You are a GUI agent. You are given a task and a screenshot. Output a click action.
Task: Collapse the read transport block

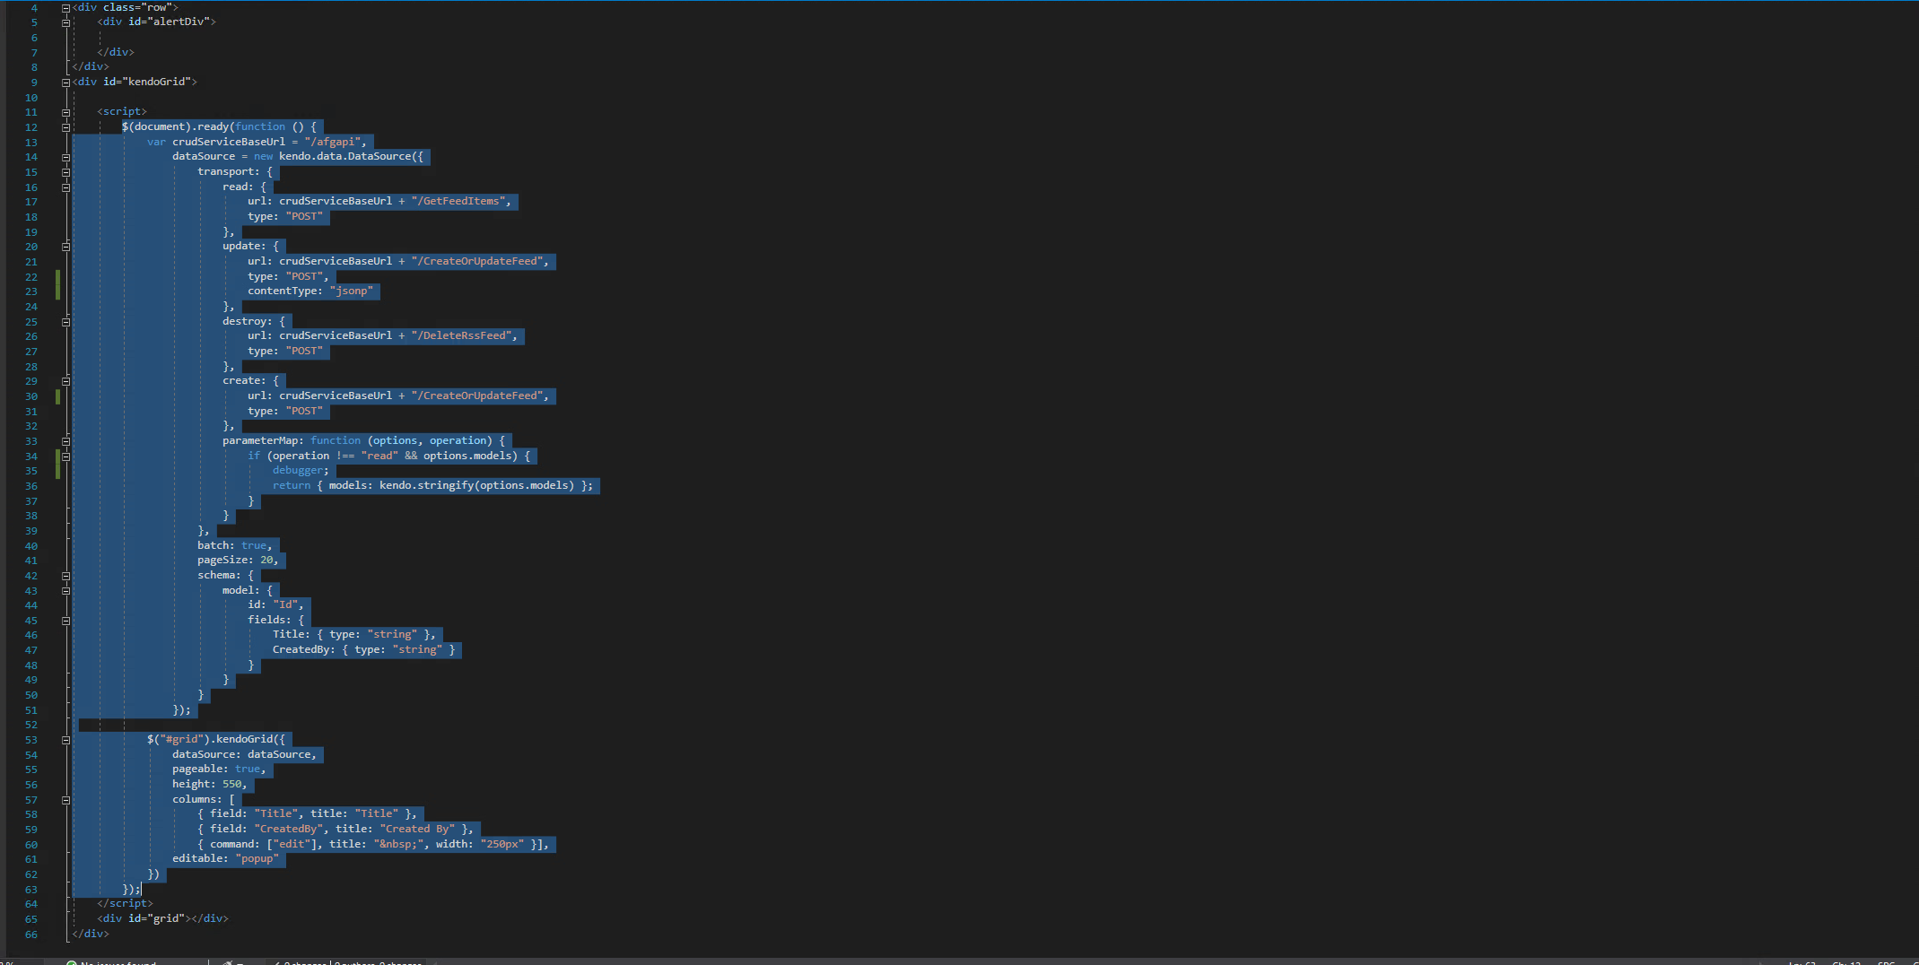point(65,187)
